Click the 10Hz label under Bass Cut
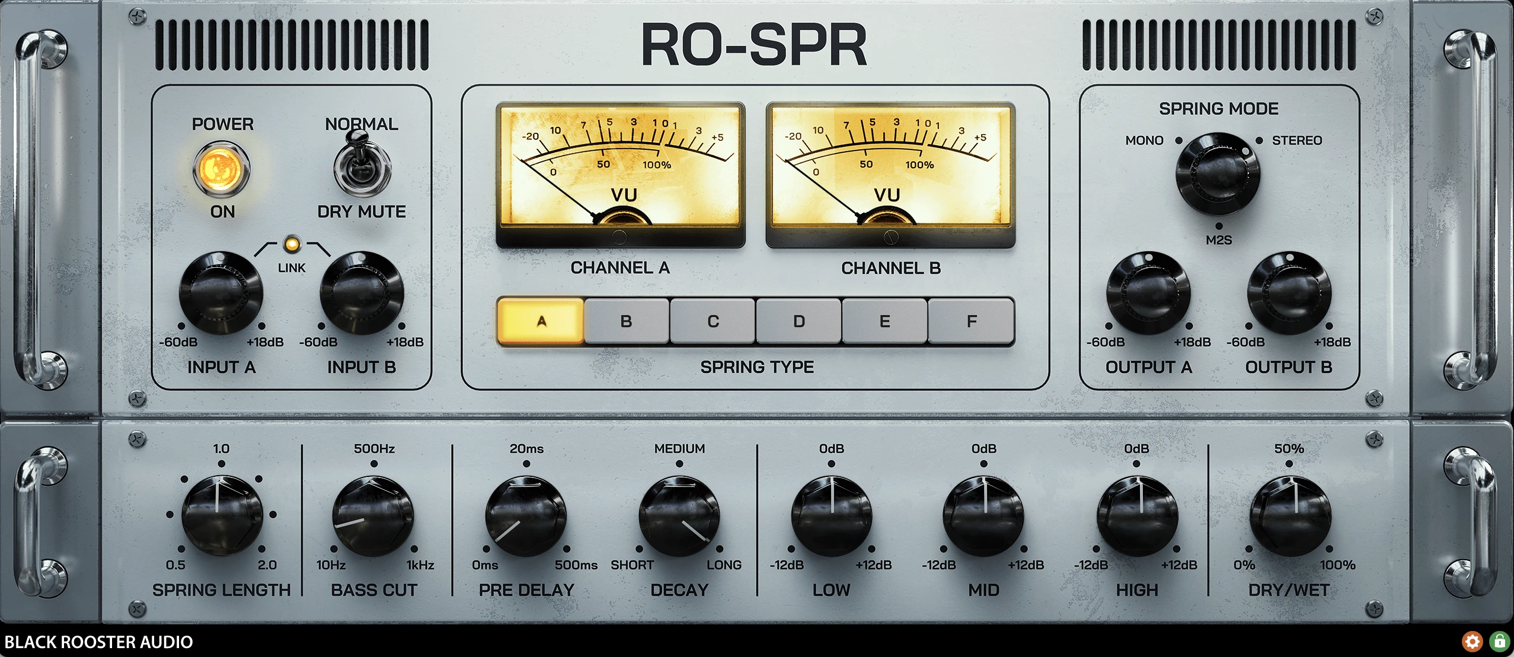The height and width of the screenshot is (657, 1514). (331, 565)
